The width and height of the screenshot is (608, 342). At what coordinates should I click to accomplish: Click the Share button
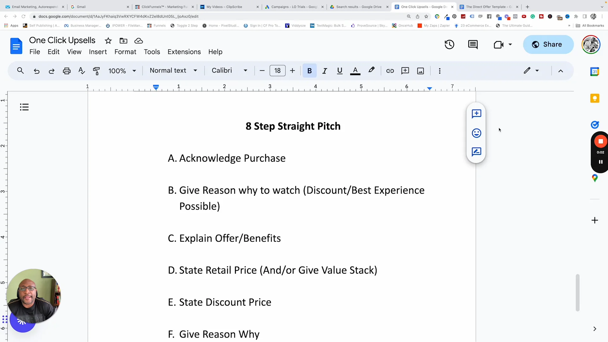click(x=548, y=45)
